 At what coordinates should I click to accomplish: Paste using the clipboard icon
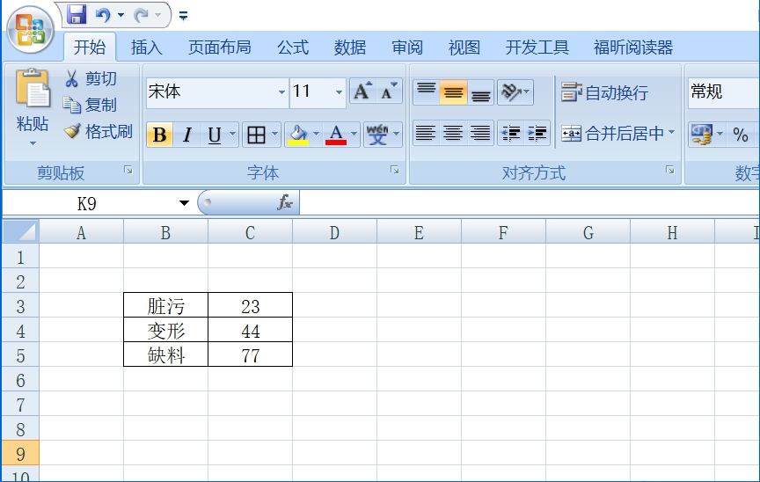[x=32, y=88]
